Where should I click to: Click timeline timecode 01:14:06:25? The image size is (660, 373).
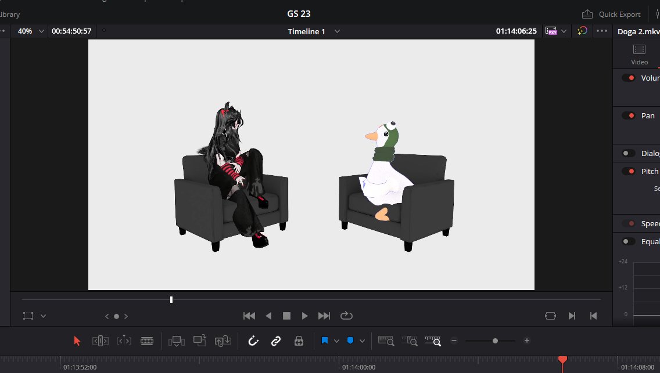click(x=516, y=31)
